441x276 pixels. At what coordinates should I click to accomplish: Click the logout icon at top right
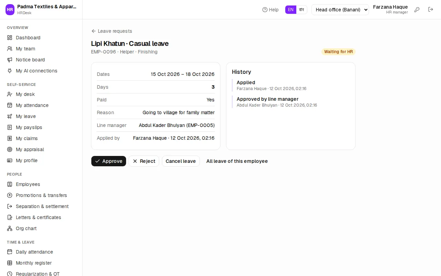pyautogui.click(x=431, y=10)
